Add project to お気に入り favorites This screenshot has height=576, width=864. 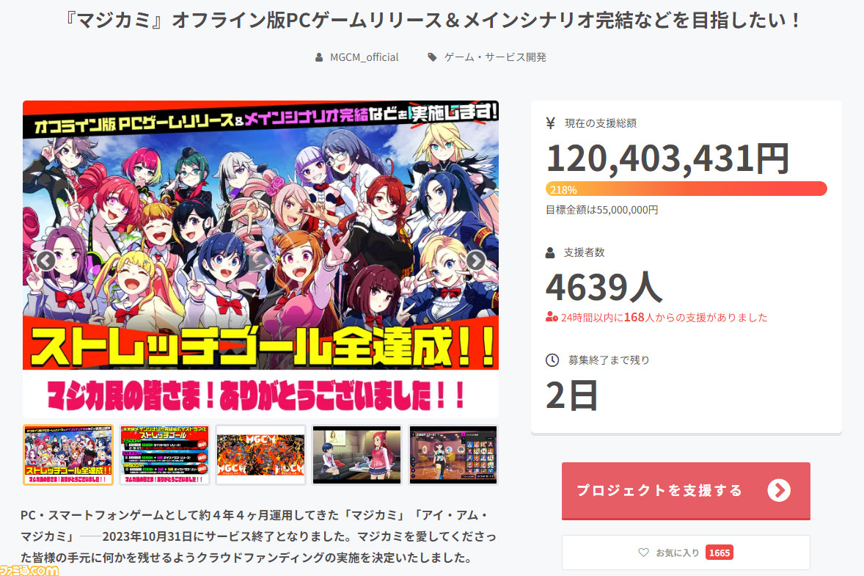[686, 553]
